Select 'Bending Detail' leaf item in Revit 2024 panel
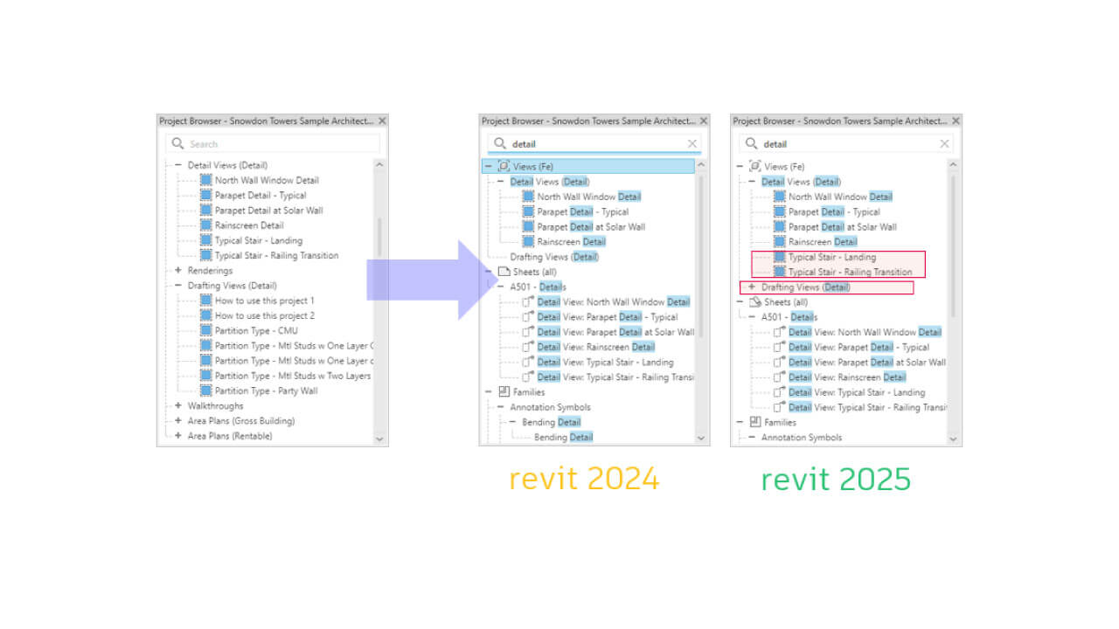 click(x=564, y=437)
